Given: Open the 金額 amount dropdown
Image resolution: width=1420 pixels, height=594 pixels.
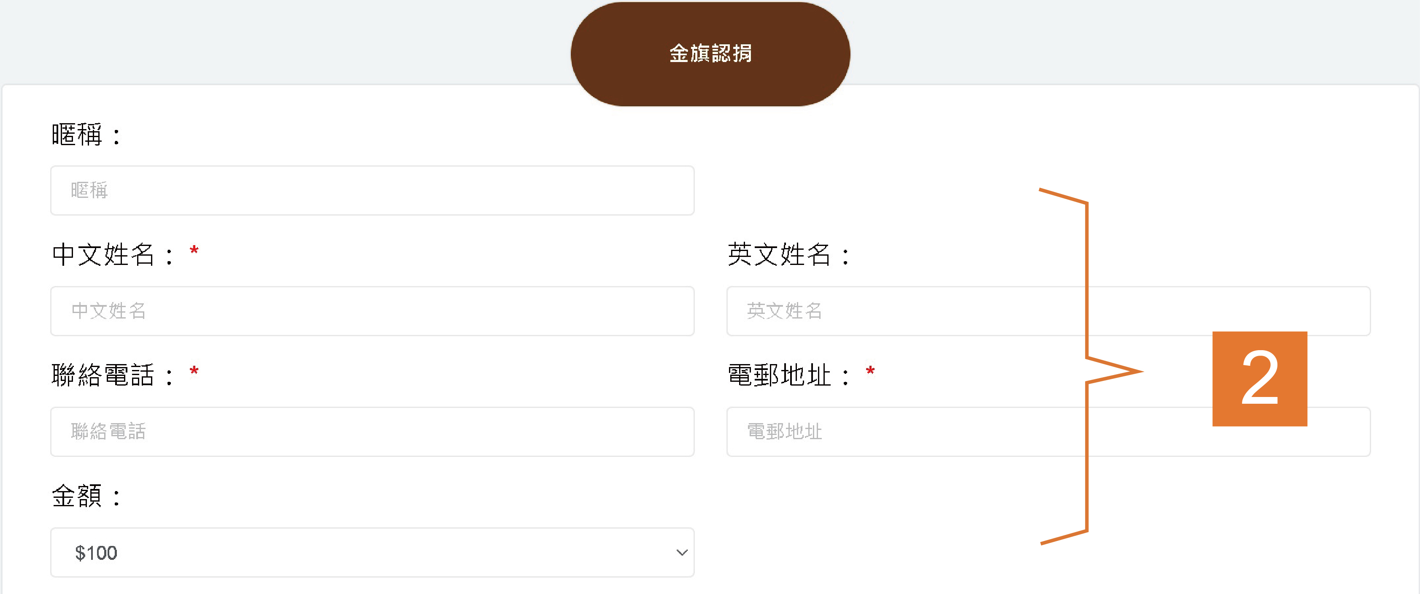Looking at the screenshot, I should pyautogui.click(x=372, y=552).
